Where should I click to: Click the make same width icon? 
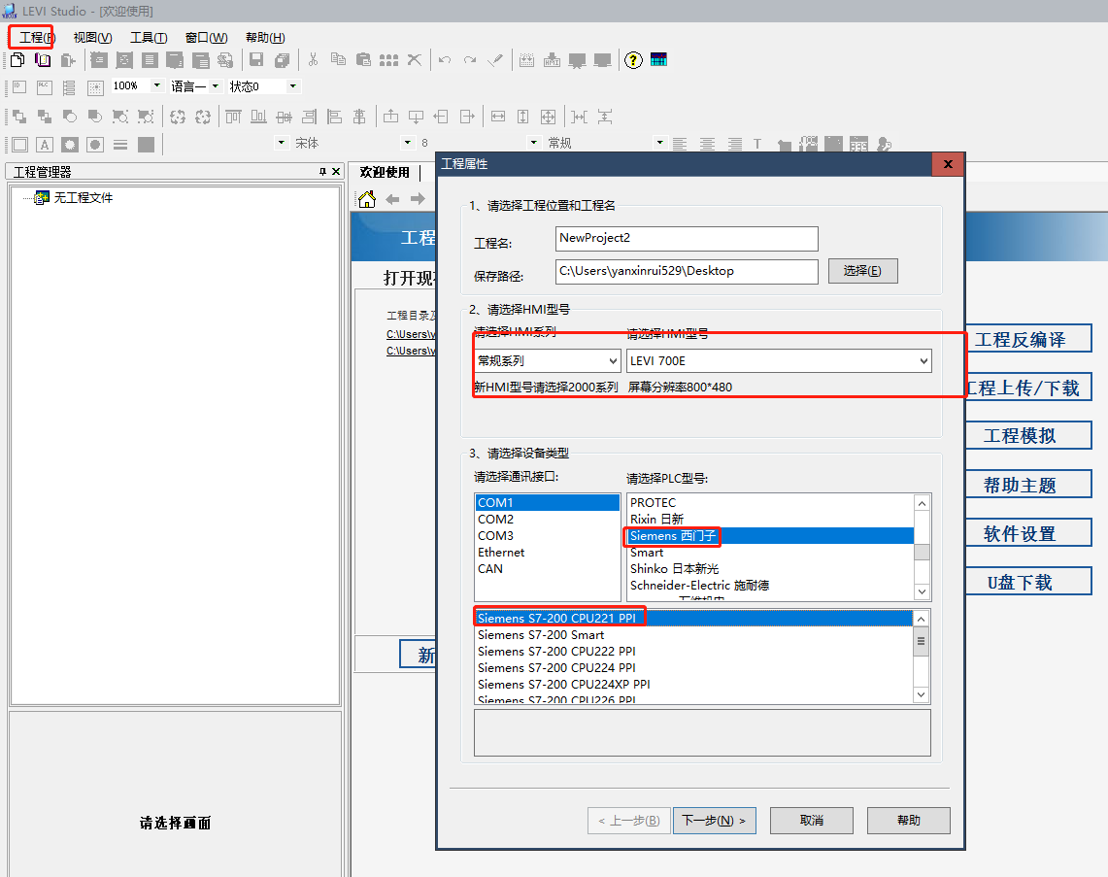point(498,117)
